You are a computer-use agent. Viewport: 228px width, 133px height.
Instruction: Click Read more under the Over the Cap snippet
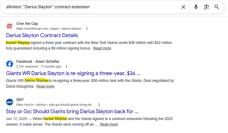coord(102,48)
